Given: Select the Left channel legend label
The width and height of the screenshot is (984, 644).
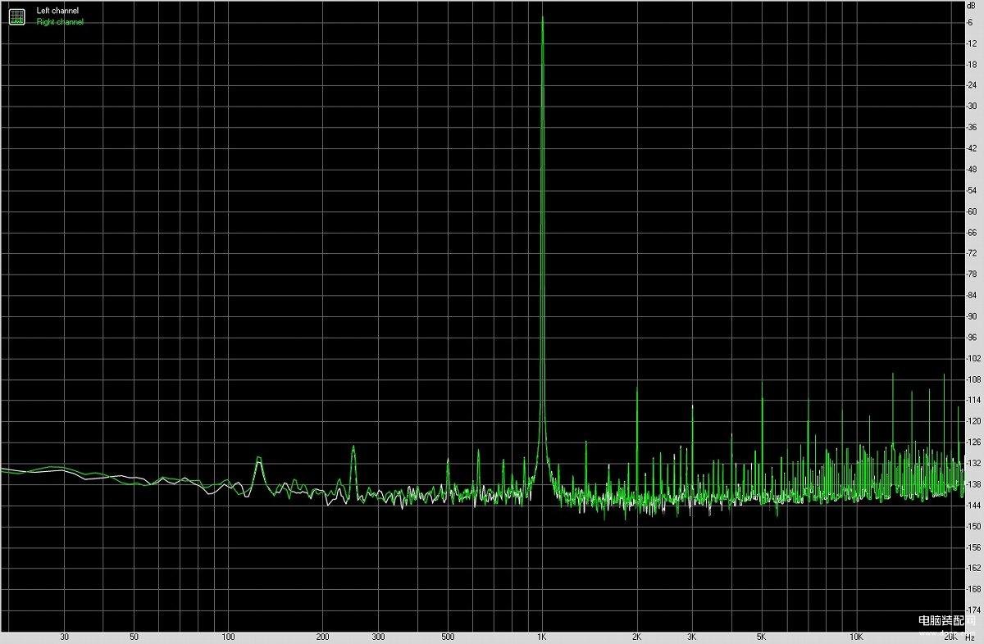Looking at the screenshot, I should pos(57,11).
